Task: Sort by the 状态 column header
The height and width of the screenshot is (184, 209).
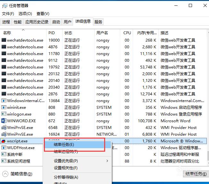Action: click(x=78, y=33)
